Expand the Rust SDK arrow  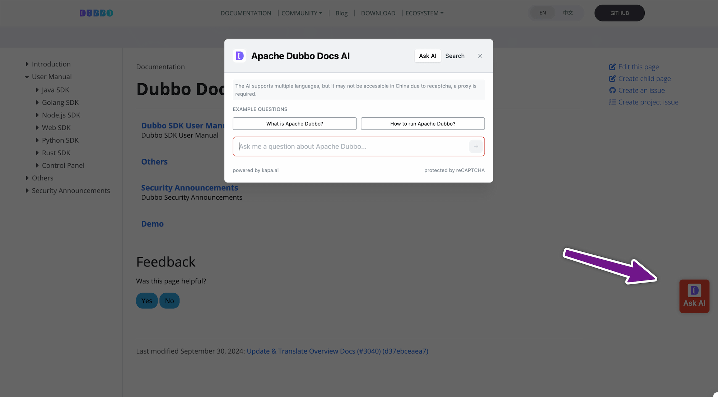point(37,153)
